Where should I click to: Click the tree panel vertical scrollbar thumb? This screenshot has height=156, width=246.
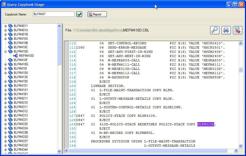59,47
